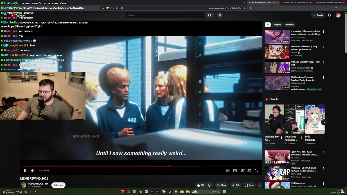Click the youtube.com address bar URL
The image size is (347, 195).
225,8
